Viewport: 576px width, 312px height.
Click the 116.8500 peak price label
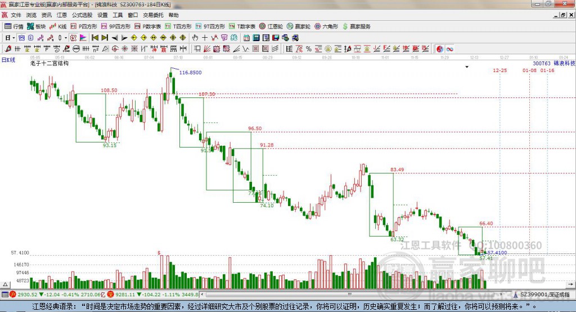pyautogui.click(x=190, y=73)
